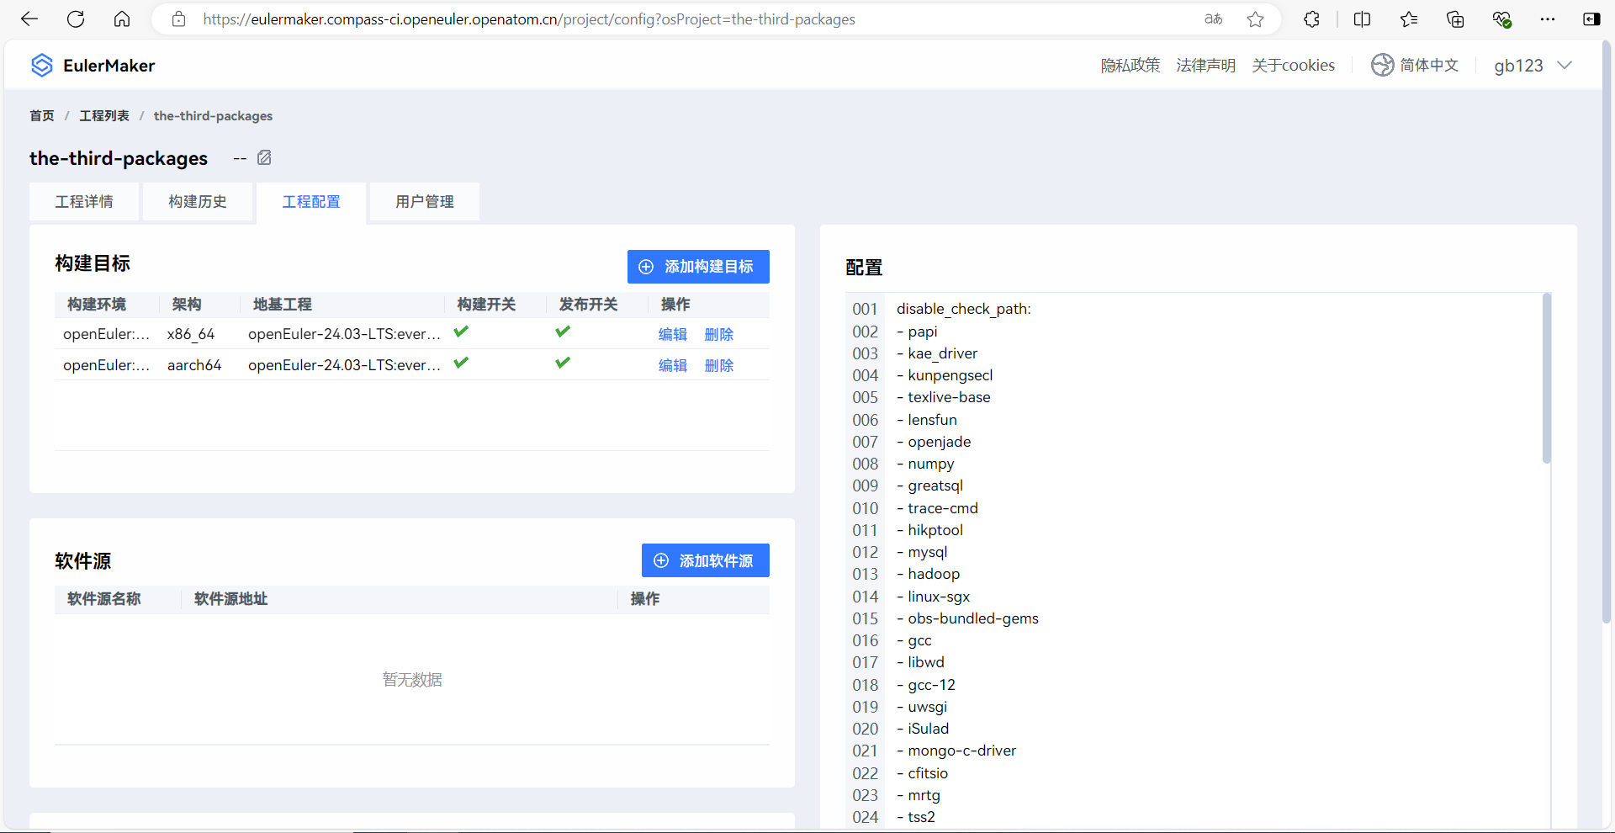Viewport: 1615px width, 833px height.
Task: Toggle build switch checkmark for aarch64 row
Action: 461,363
